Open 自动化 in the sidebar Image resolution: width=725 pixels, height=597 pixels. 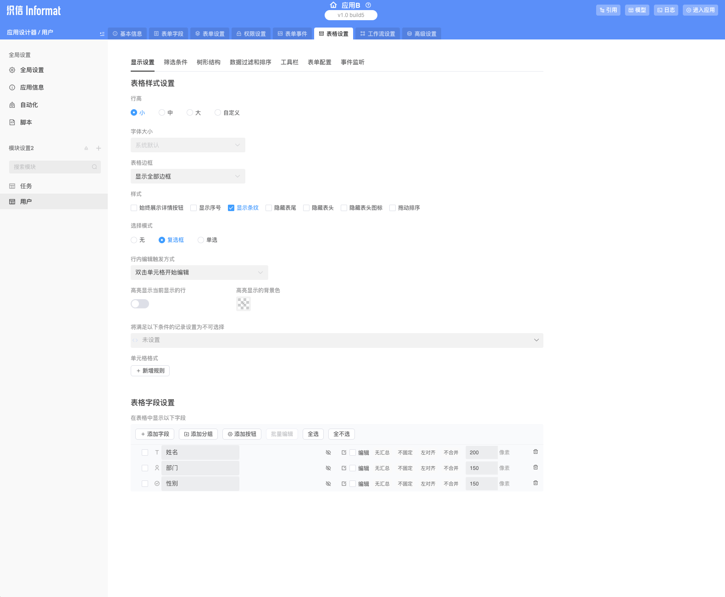pos(54,105)
